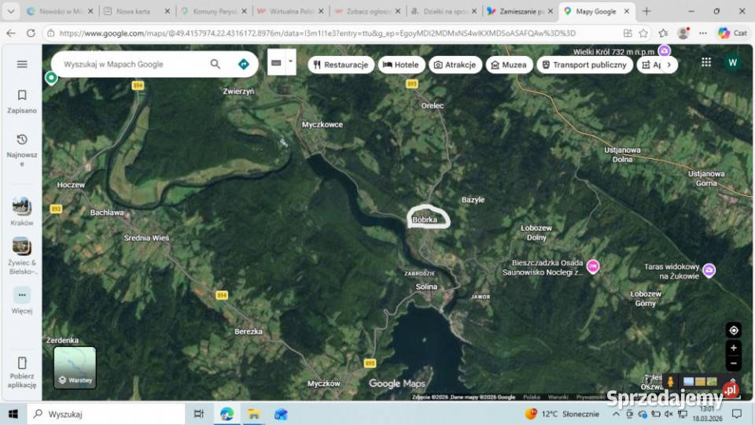Click the Taras widokowy na Żukowie pin
Screen dimensions: 755x425
pos(709,270)
